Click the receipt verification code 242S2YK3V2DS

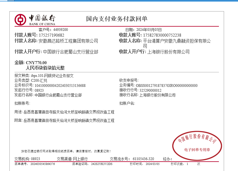tap(102, 164)
